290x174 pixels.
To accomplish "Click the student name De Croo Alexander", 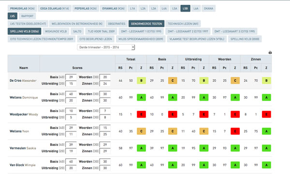I will pyautogui.click(x=23, y=81).
